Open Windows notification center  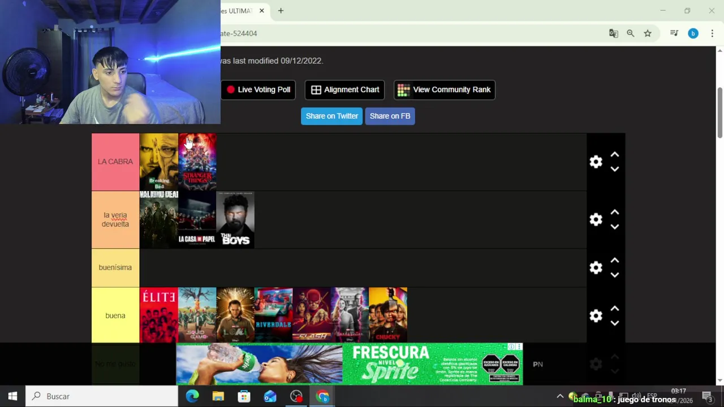click(707, 396)
